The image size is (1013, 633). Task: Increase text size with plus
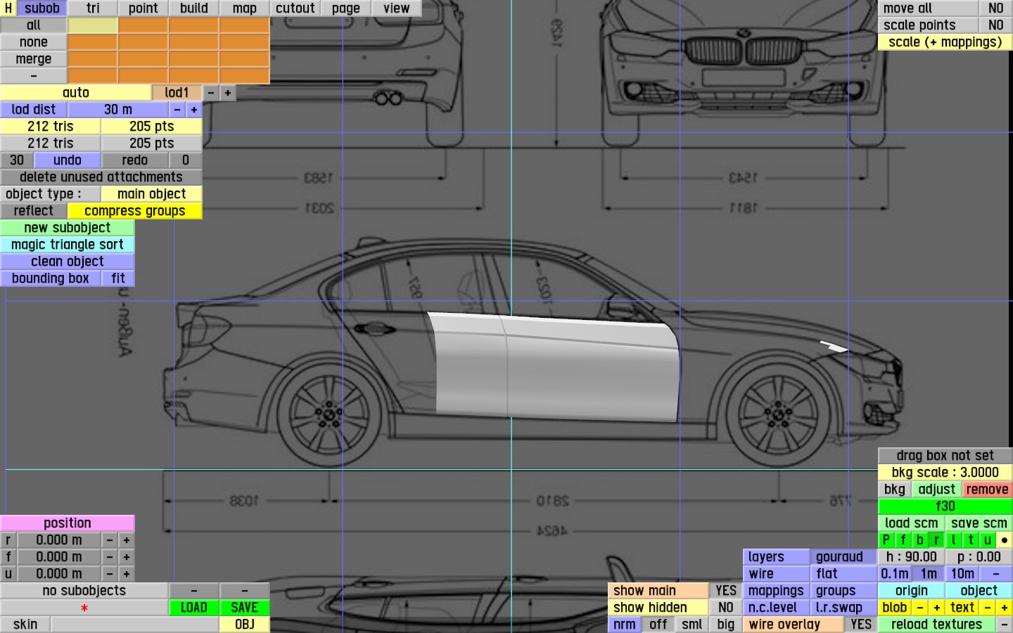click(1005, 608)
